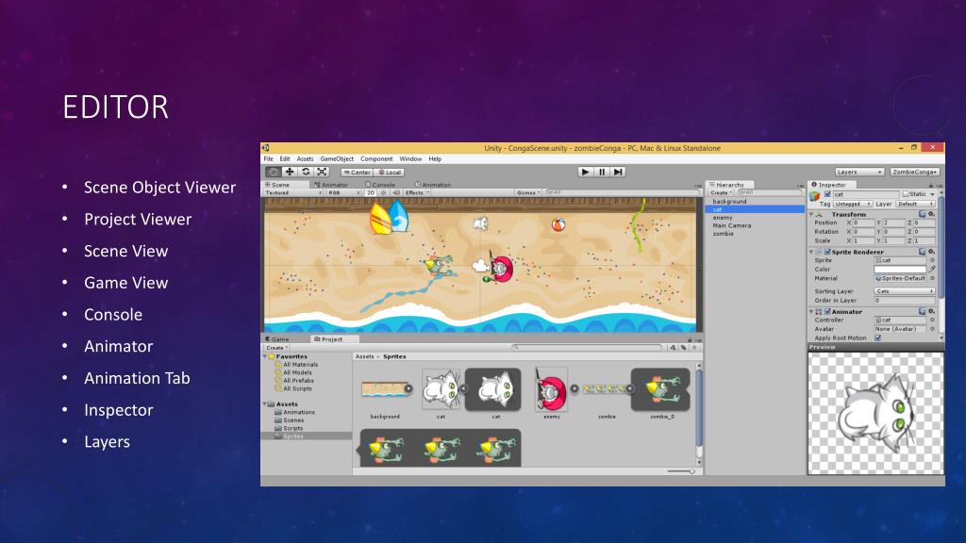Disable Animator component checkbox
The height and width of the screenshot is (543, 966).
pyautogui.click(x=827, y=311)
